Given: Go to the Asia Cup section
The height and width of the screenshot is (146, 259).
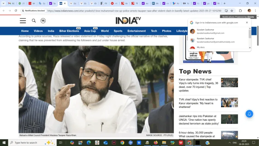Looking at the screenshot, I should (x=90, y=31).
